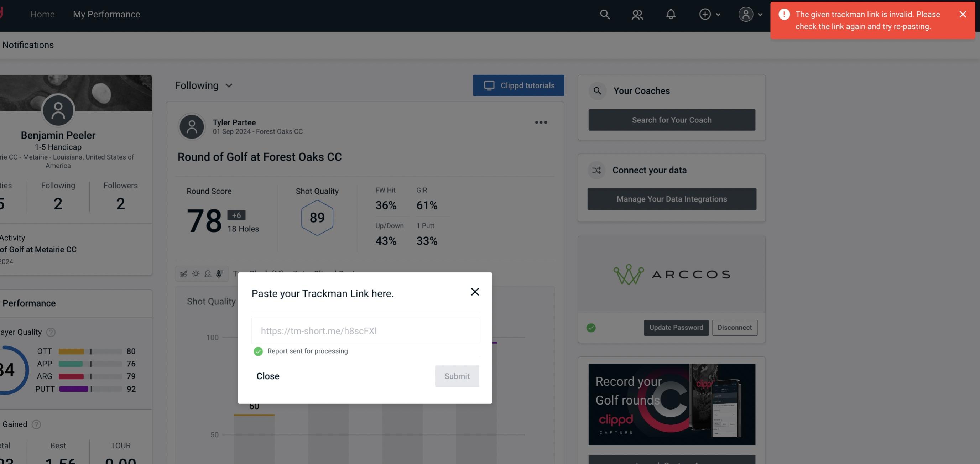The height and width of the screenshot is (464, 980).
Task: Click the add/plus icon in top bar
Action: click(x=705, y=14)
